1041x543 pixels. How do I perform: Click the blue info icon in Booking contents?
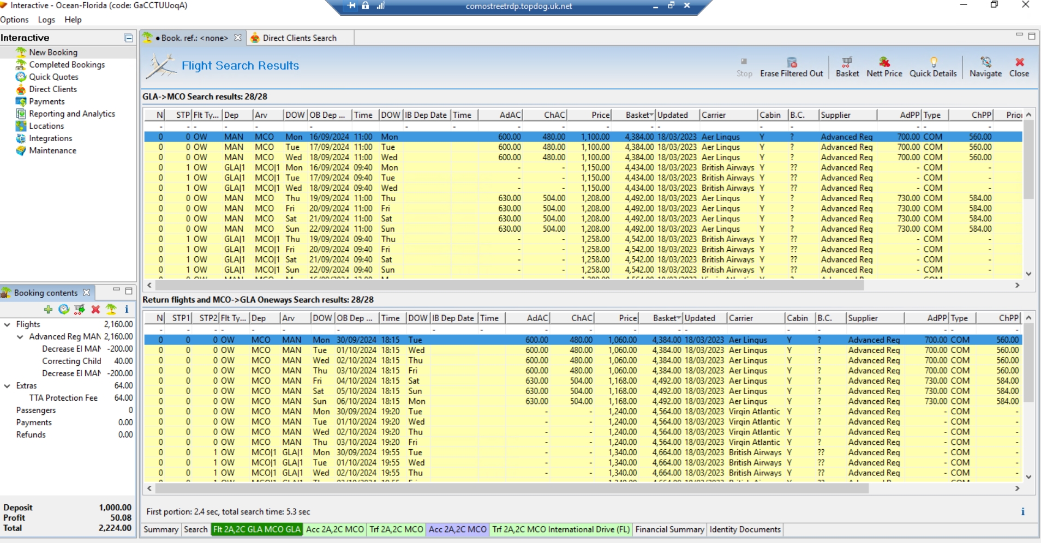(127, 309)
